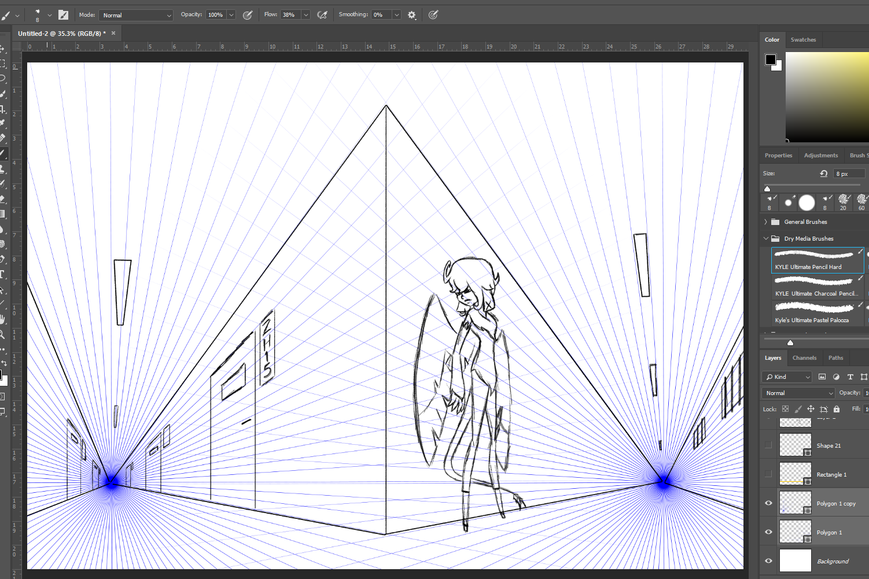This screenshot has height=579, width=869.
Task: Select the Gradient tool
Action: pyautogui.click(x=2, y=213)
